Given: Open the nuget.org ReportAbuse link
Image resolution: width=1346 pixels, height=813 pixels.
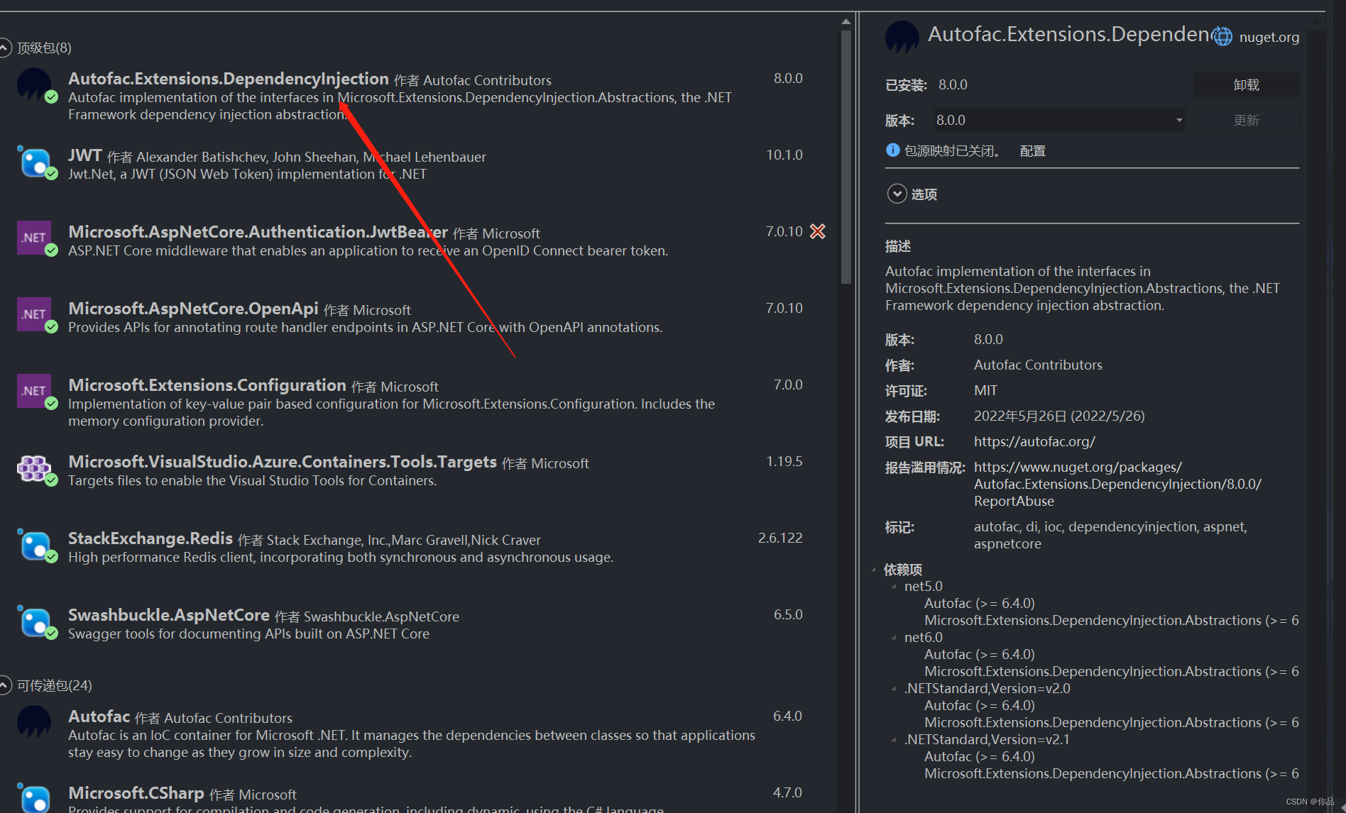Looking at the screenshot, I should point(1117,484).
